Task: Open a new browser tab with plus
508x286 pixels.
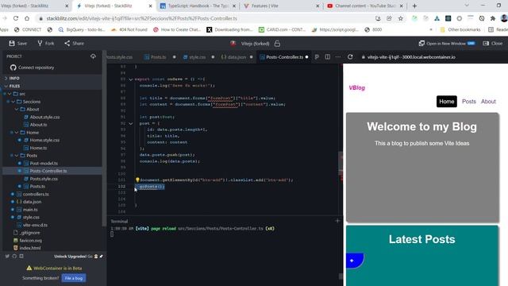Action: [x=414, y=6]
